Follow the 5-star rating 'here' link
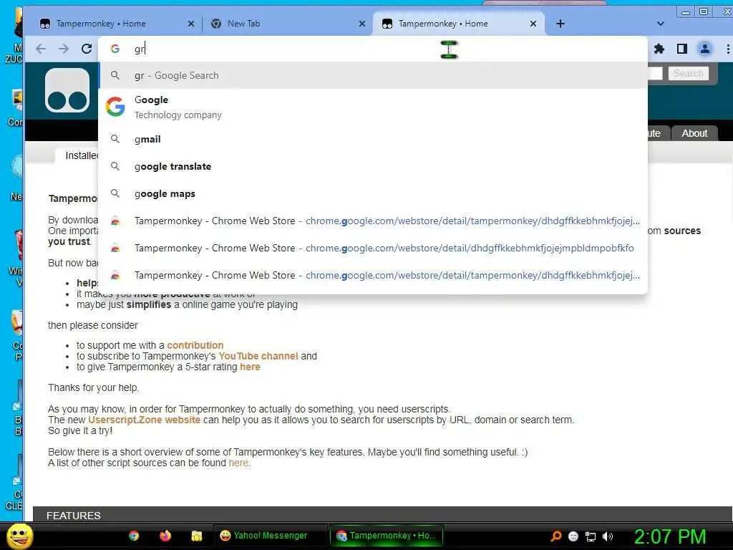 pyautogui.click(x=250, y=367)
